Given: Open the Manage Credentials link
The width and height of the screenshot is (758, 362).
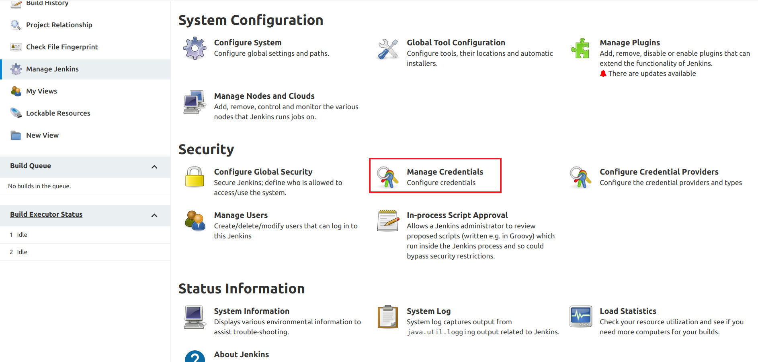Looking at the screenshot, I should 445,172.
